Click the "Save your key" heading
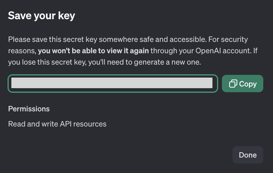 [x=42, y=16]
